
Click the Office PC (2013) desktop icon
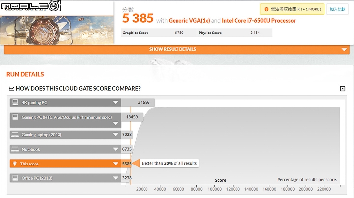15,178
